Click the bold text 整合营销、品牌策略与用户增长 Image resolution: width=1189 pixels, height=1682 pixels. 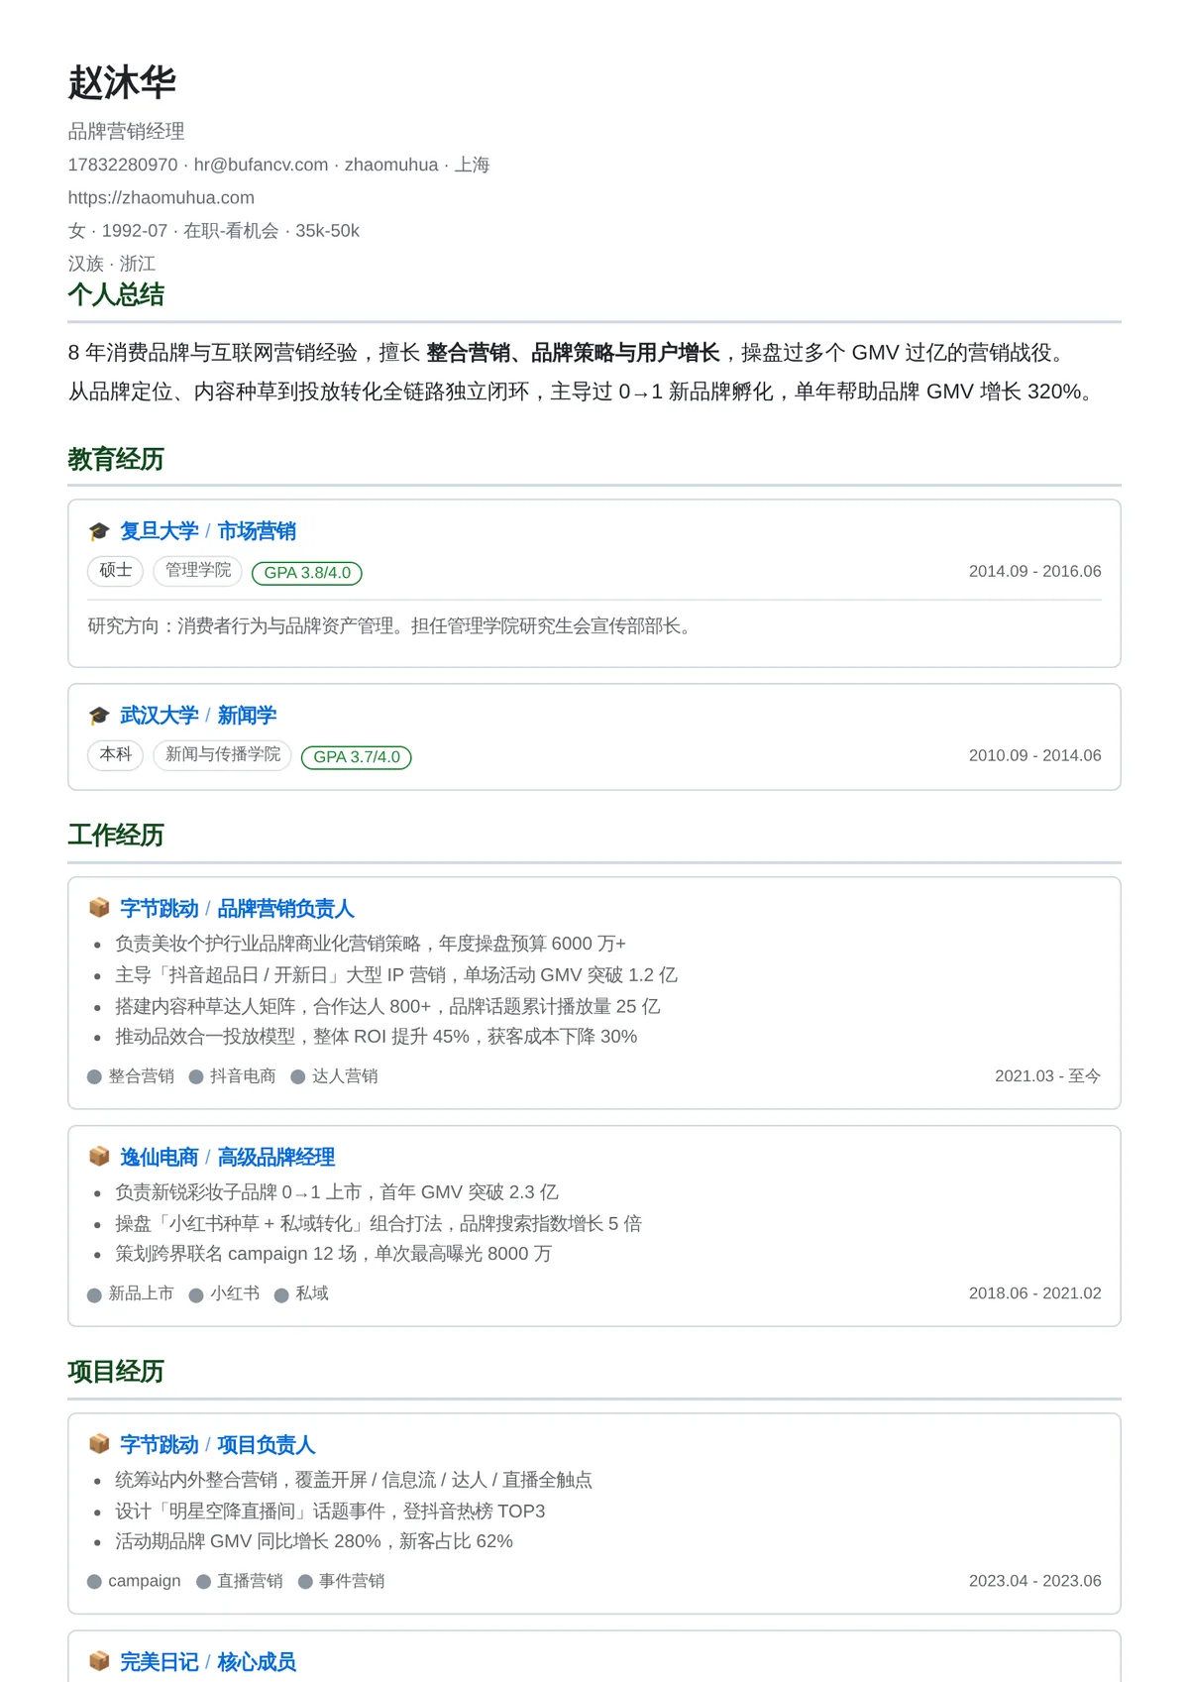click(573, 353)
